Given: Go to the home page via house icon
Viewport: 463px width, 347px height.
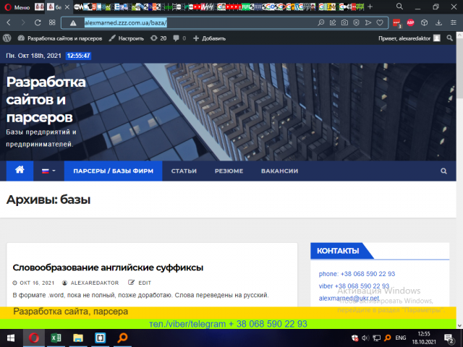Looking at the screenshot, I should tap(20, 171).
